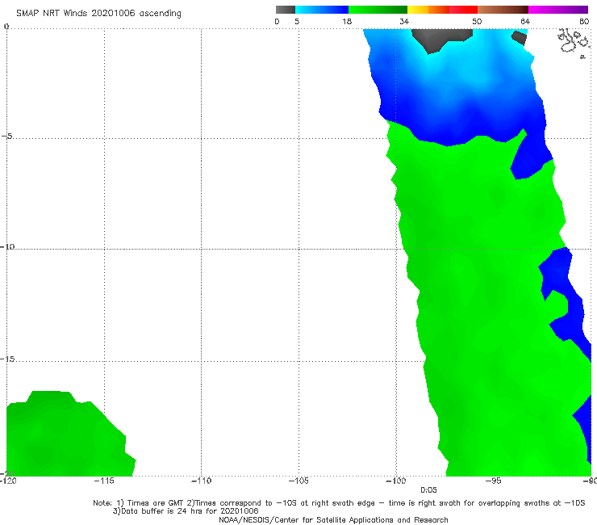Click the island outlines in the top-right corner
The width and height of the screenshot is (597, 525).
tap(574, 42)
